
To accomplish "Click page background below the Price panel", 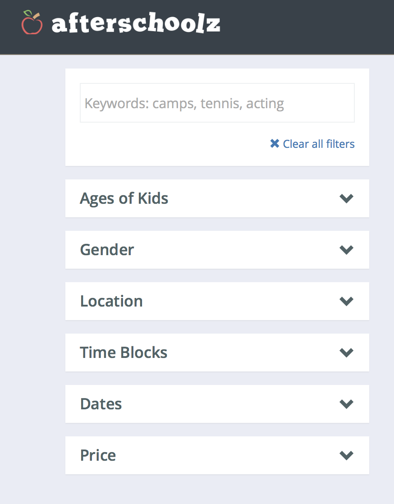I will click(216, 490).
